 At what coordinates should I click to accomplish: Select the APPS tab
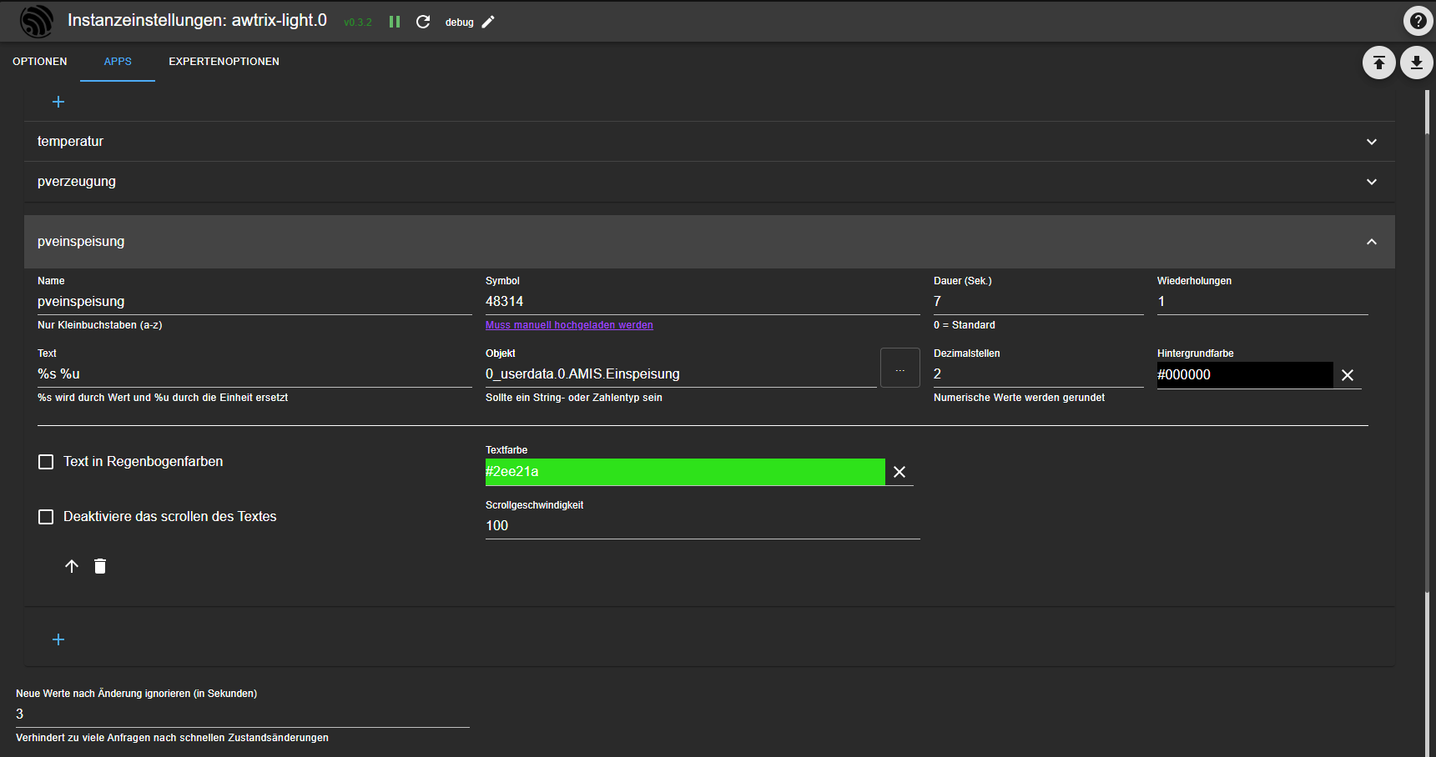tap(118, 62)
